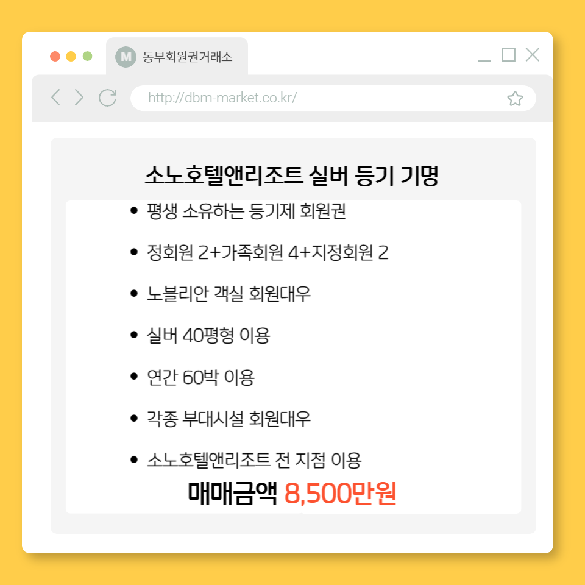Select the 동부회원권거래소 tab
Viewport: 585px width, 585px height.
pos(177,56)
